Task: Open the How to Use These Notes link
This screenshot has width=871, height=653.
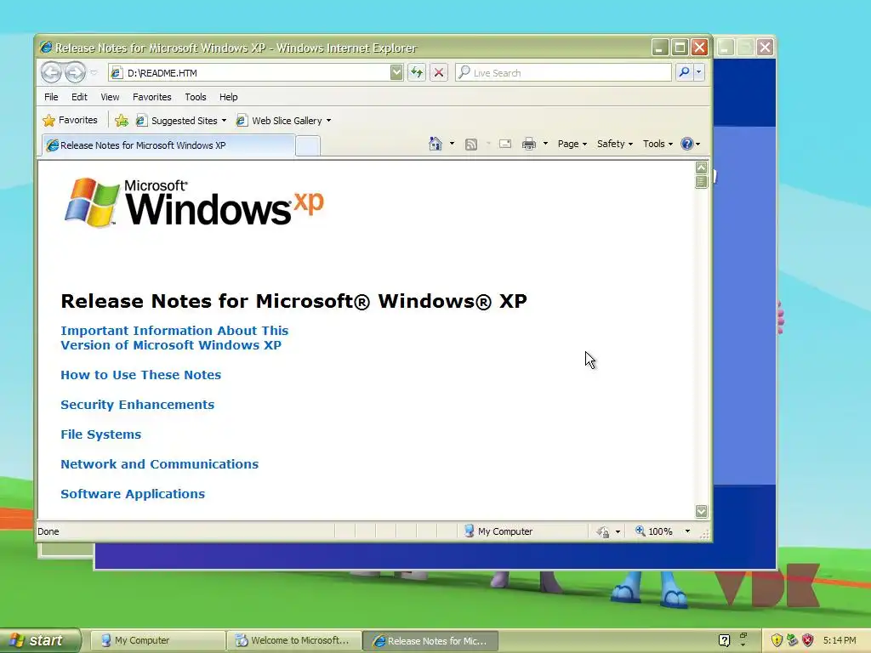Action: pyautogui.click(x=140, y=375)
